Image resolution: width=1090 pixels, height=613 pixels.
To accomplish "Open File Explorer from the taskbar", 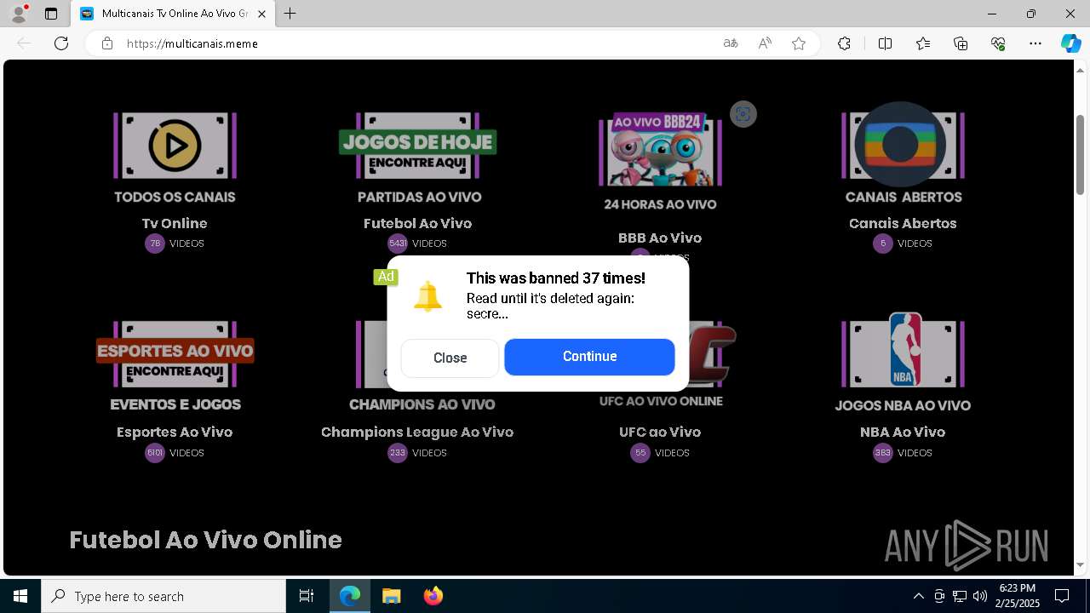I will (x=391, y=596).
